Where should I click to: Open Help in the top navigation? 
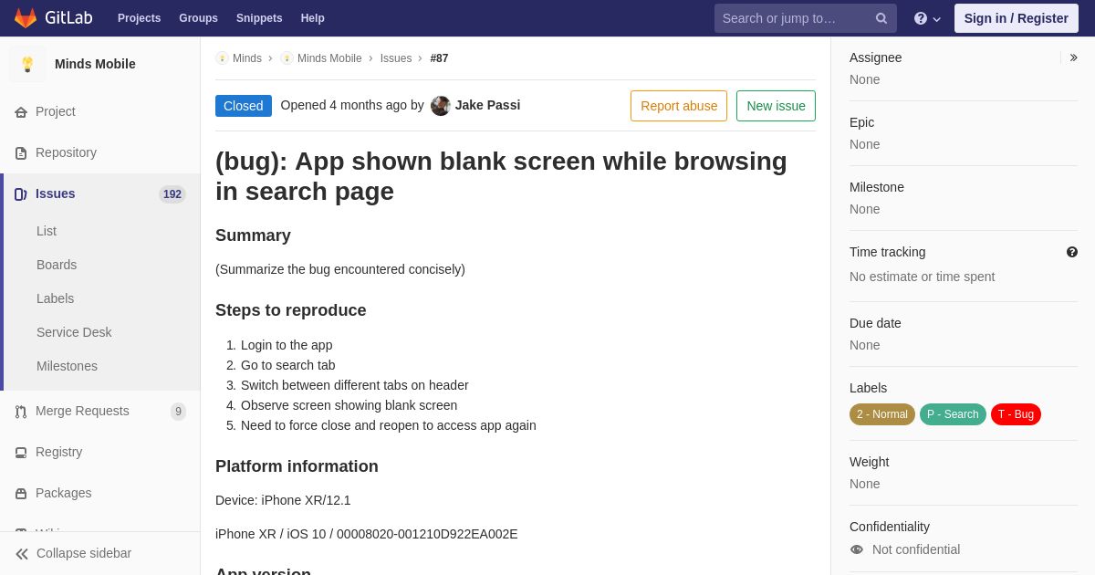(313, 18)
